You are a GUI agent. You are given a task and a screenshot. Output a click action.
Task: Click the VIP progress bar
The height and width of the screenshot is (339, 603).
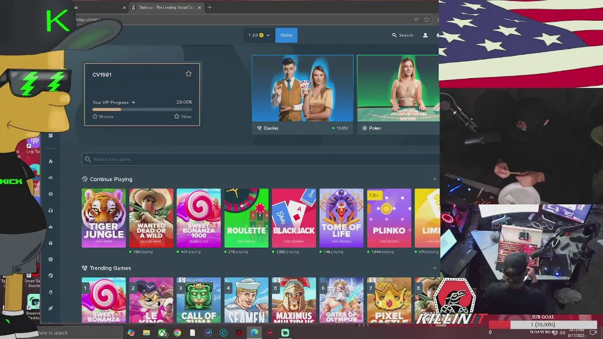142,109
